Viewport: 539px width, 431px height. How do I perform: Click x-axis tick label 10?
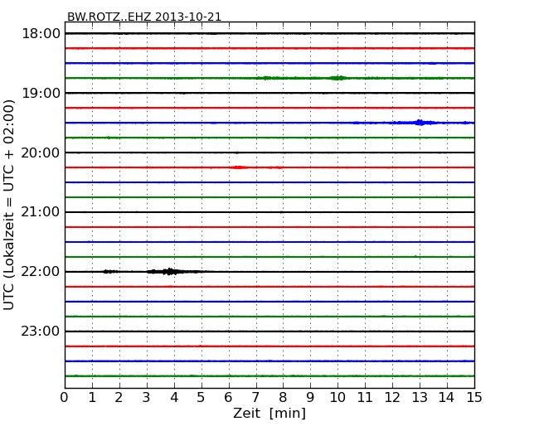point(337,398)
